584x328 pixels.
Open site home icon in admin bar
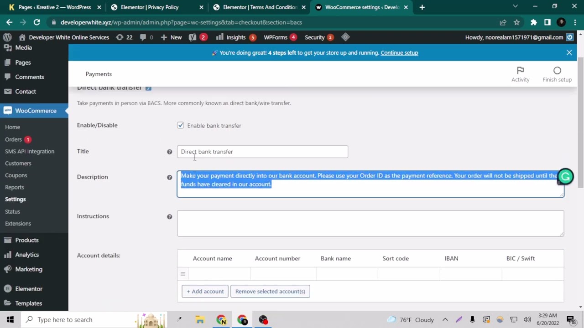coord(22,37)
